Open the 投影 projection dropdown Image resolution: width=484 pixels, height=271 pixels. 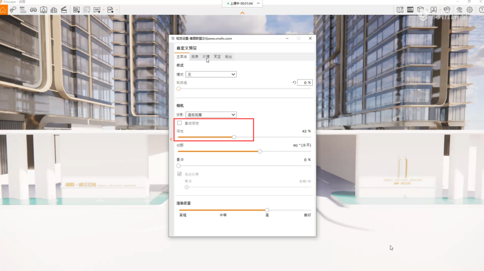211,115
